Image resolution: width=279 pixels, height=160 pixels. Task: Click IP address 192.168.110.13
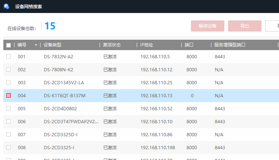pyautogui.click(x=156, y=96)
